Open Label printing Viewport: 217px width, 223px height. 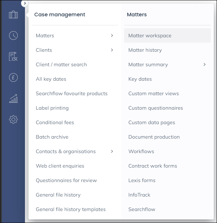coord(52,108)
